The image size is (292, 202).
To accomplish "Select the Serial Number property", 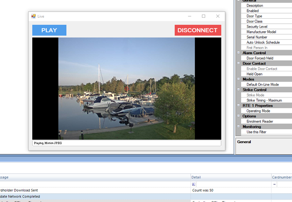I will 266,37.
